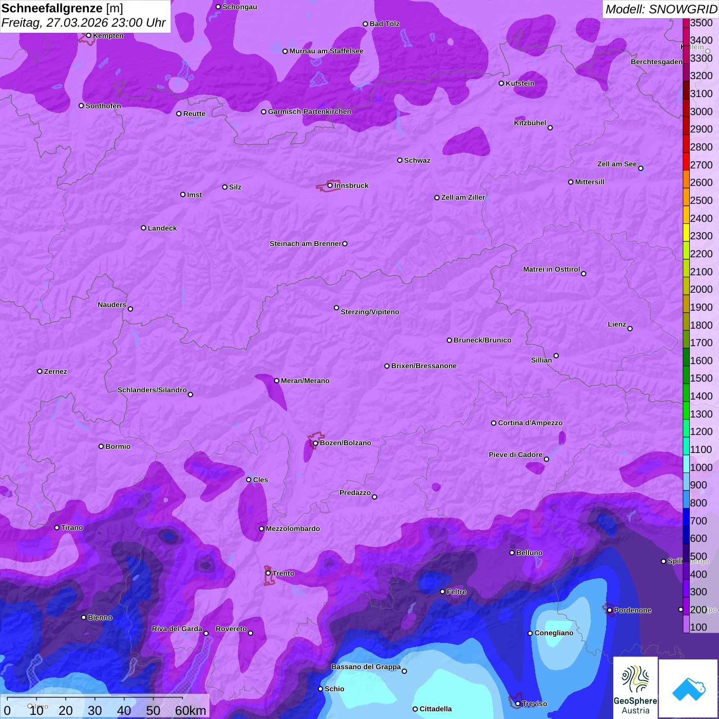Click the Reutte label
719x719 pixels.
[195, 113]
